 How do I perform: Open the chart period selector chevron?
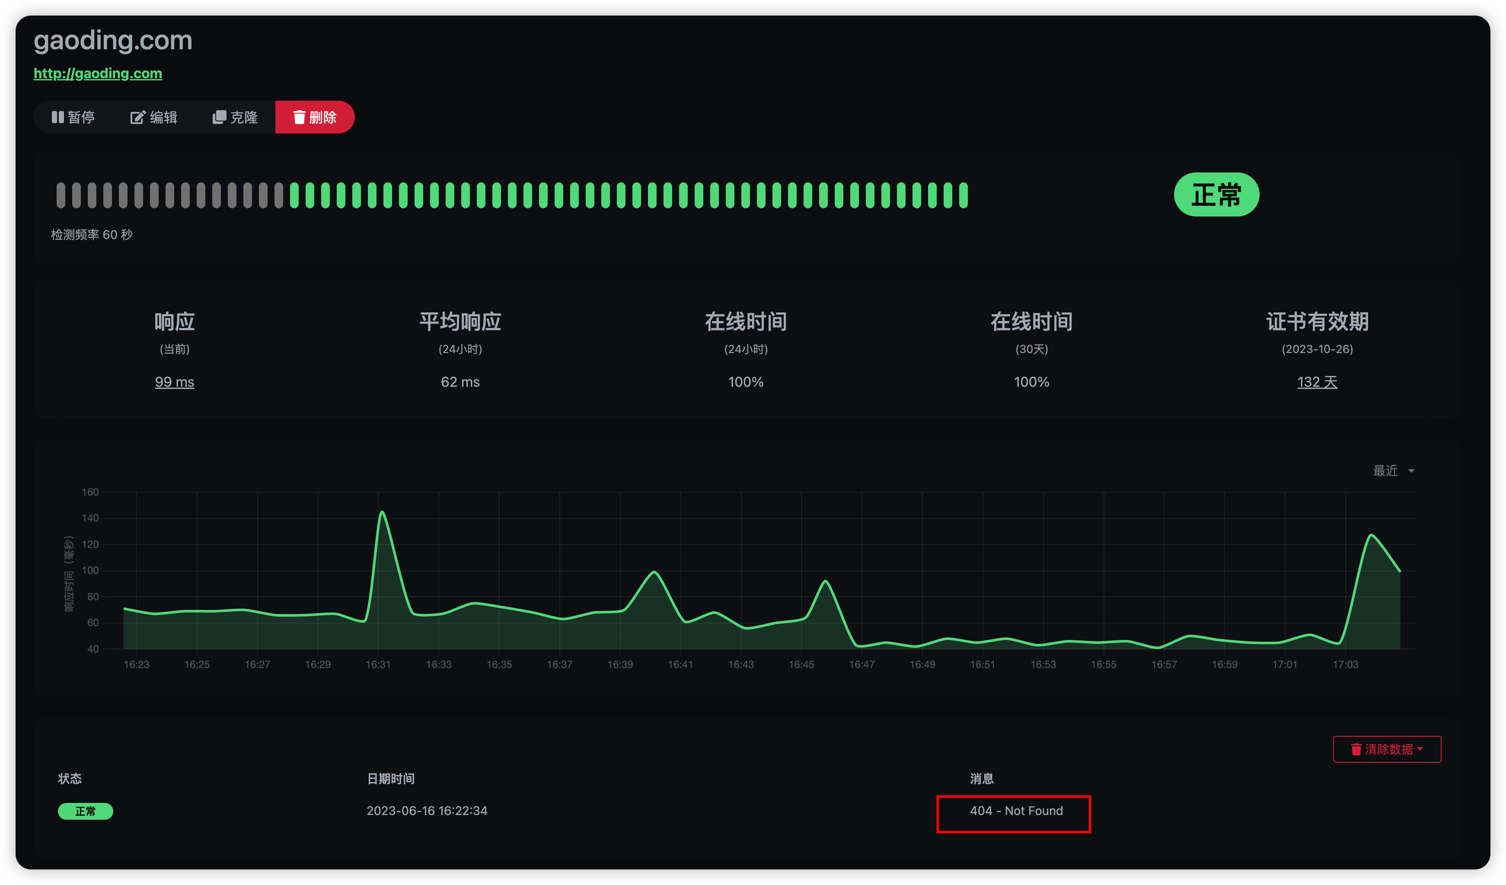[x=1412, y=471]
